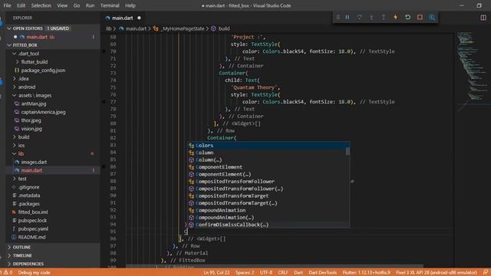
Task: Select ComponentElement class suggestion
Action: coord(269,167)
